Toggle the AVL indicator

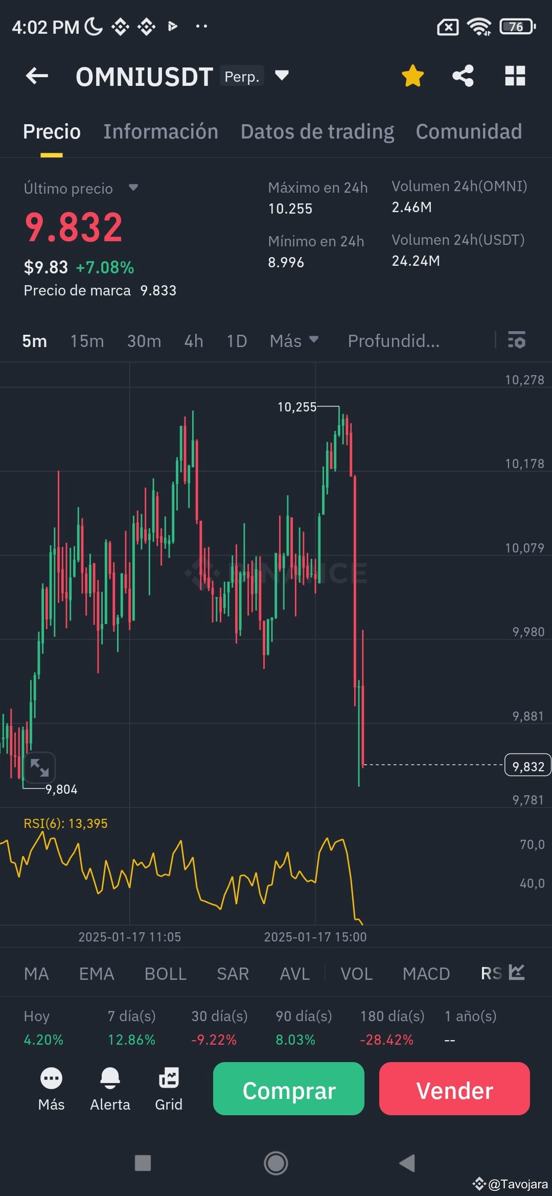pos(295,974)
